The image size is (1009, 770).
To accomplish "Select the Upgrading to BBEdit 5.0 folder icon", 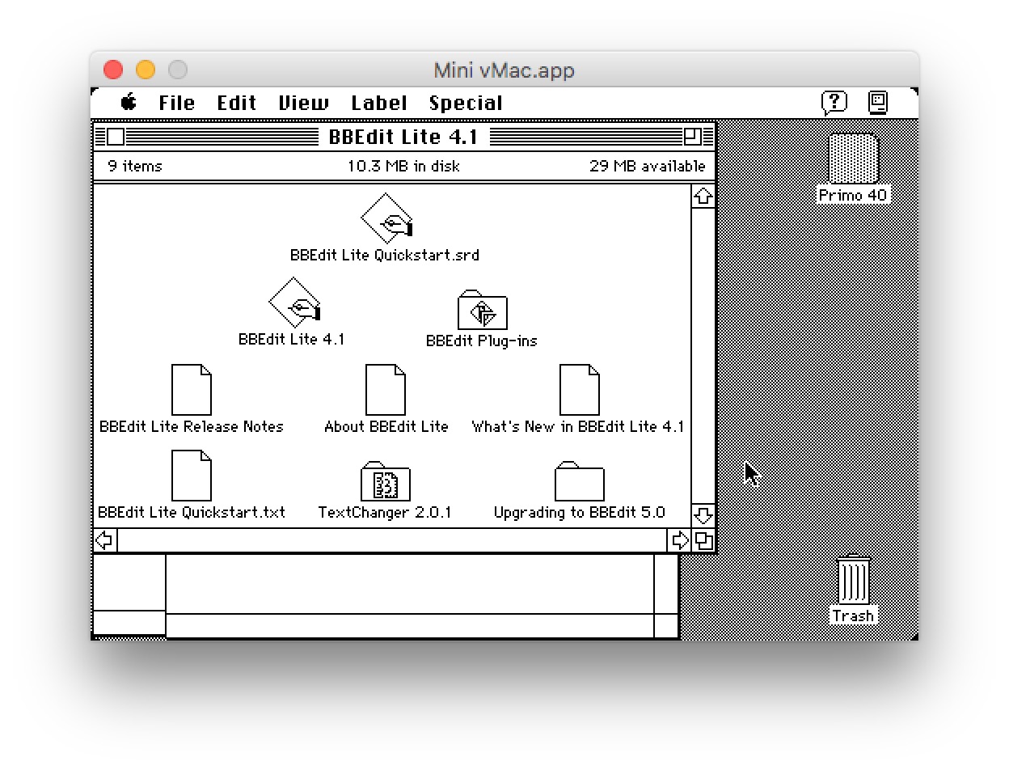I will [580, 481].
